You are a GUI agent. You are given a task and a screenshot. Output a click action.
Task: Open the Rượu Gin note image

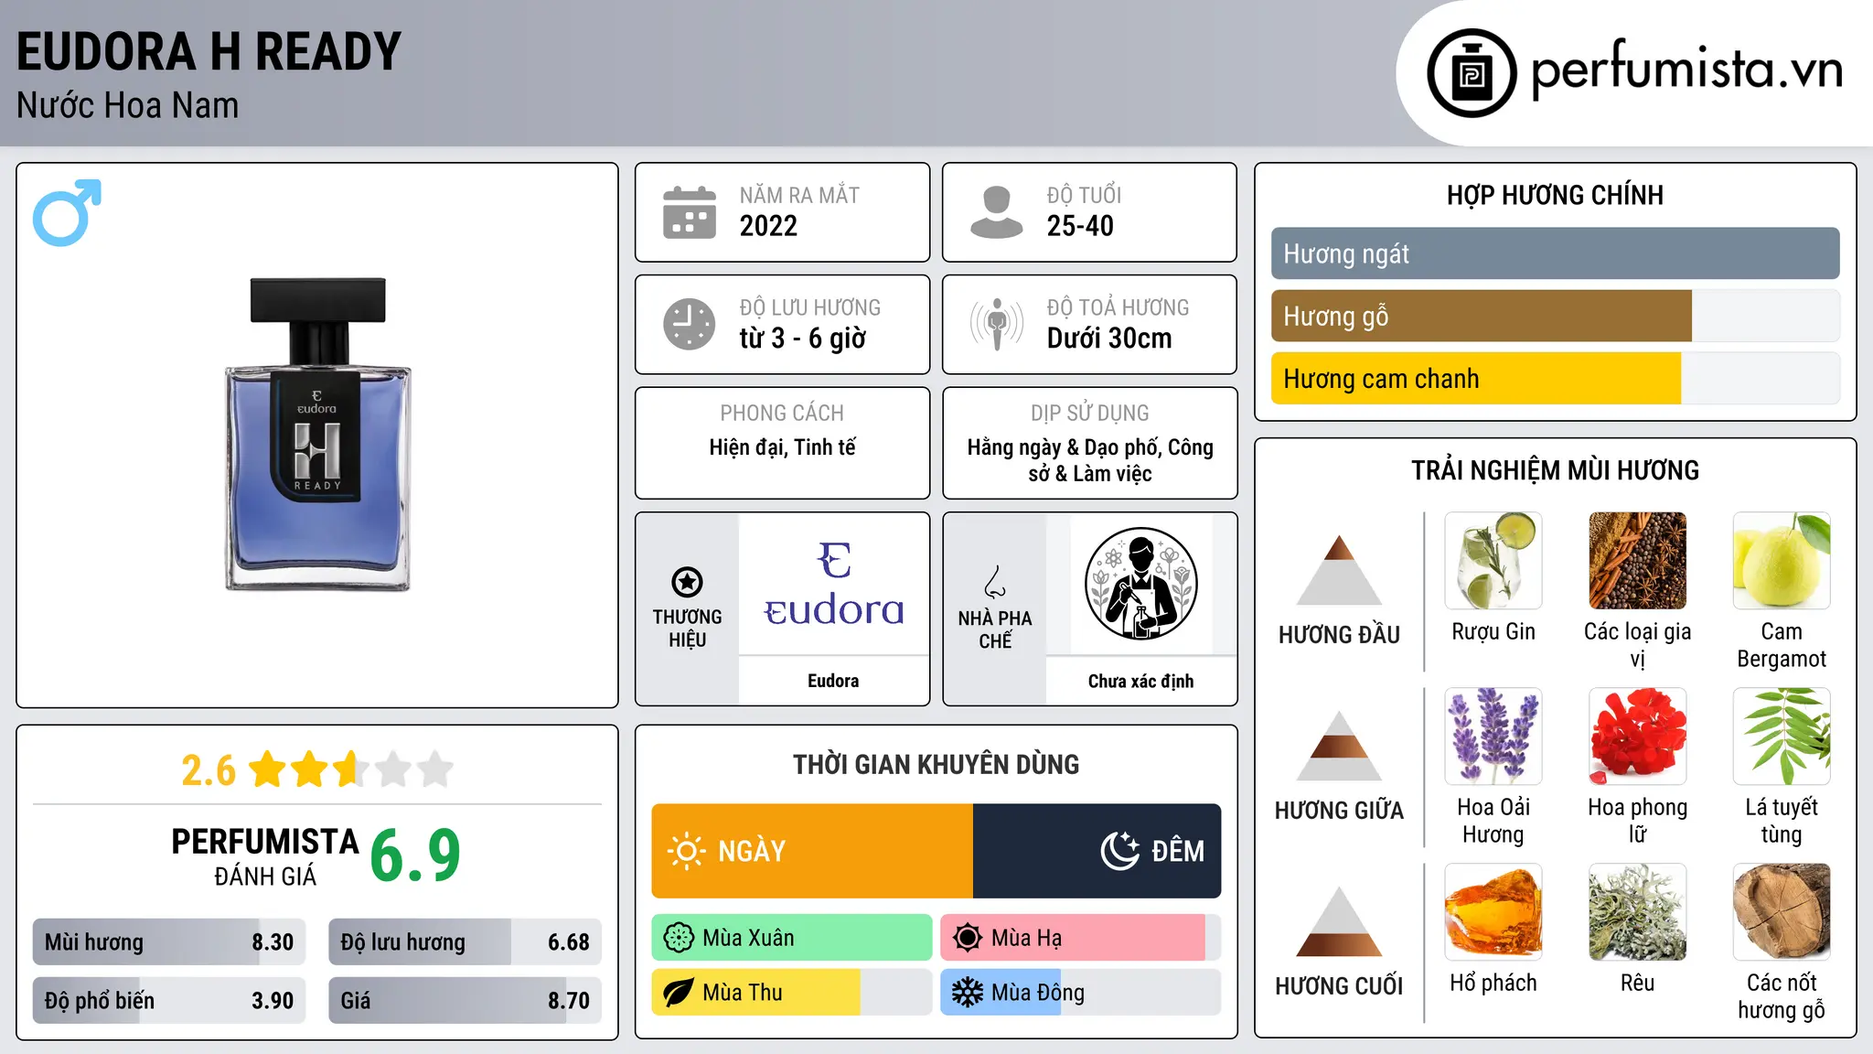[x=1493, y=561]
